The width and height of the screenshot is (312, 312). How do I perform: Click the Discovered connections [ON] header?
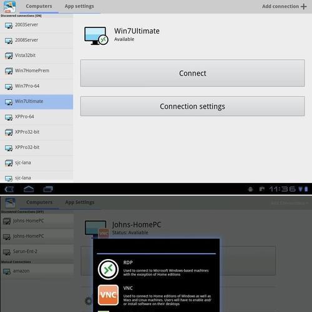pyautogui.click(x=21, y=16)
